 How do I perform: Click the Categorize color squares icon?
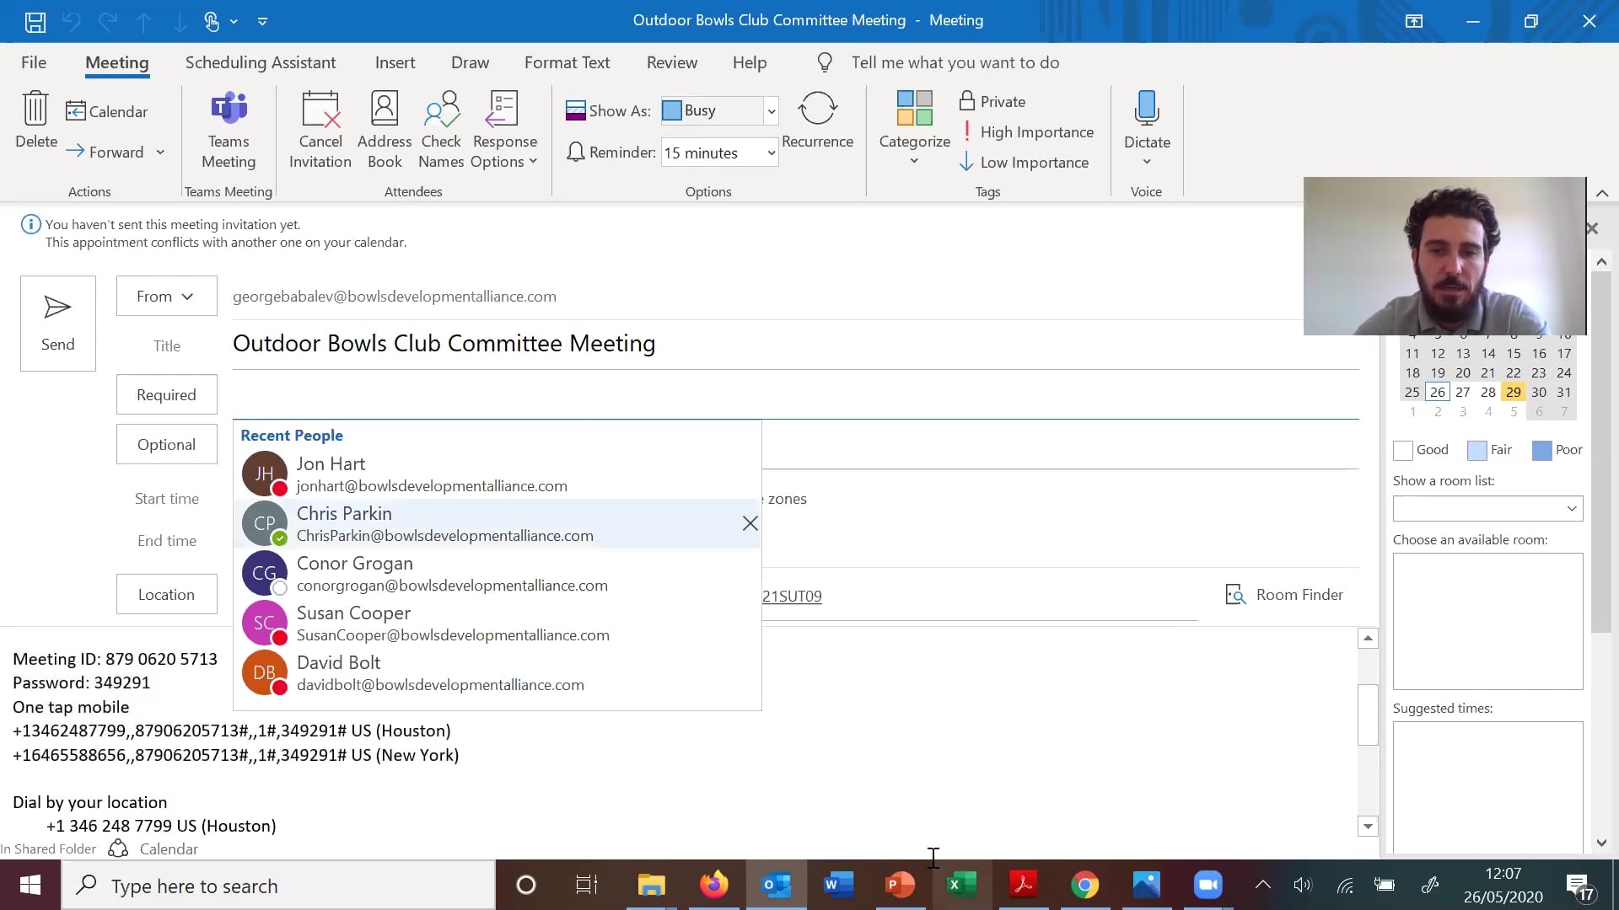coord(915,109)
